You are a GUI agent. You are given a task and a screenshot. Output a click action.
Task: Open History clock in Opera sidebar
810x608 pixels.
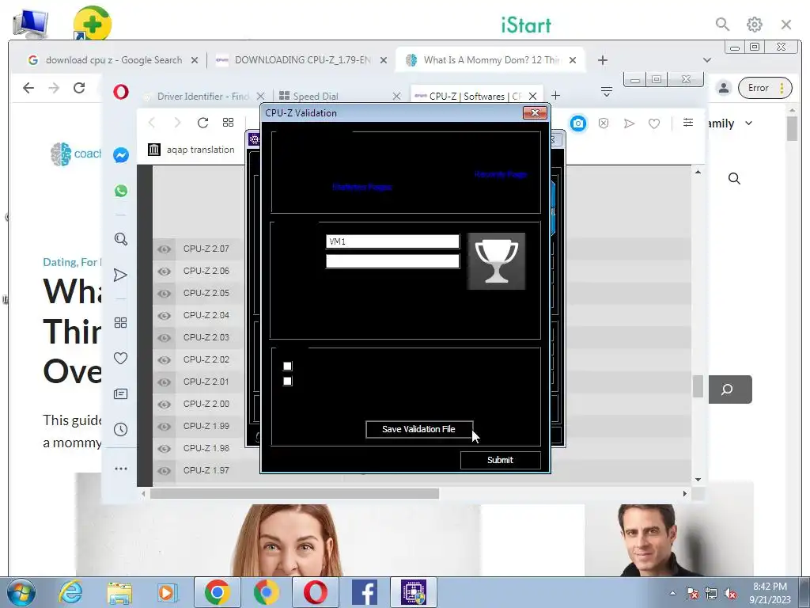click(x=120, y=430)
